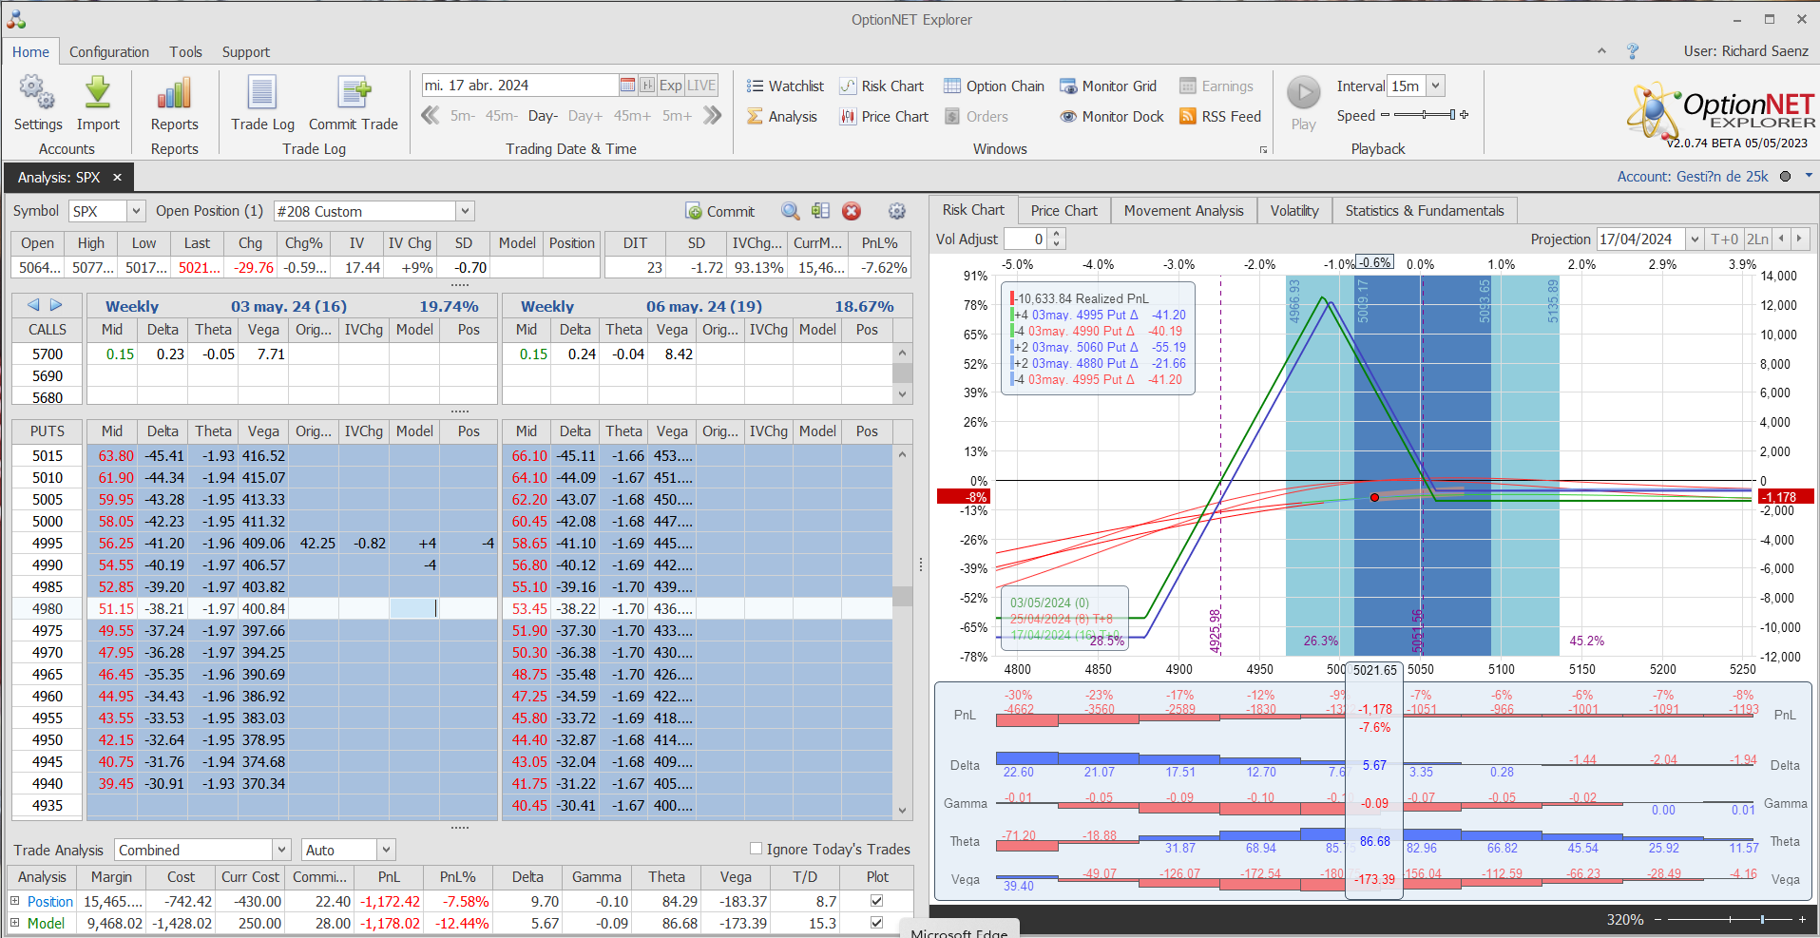Expand the Open Position #208 Custom dropdown
Image resolution: width=1820 pixels, height=938 pixels.
tap(465, 211)
